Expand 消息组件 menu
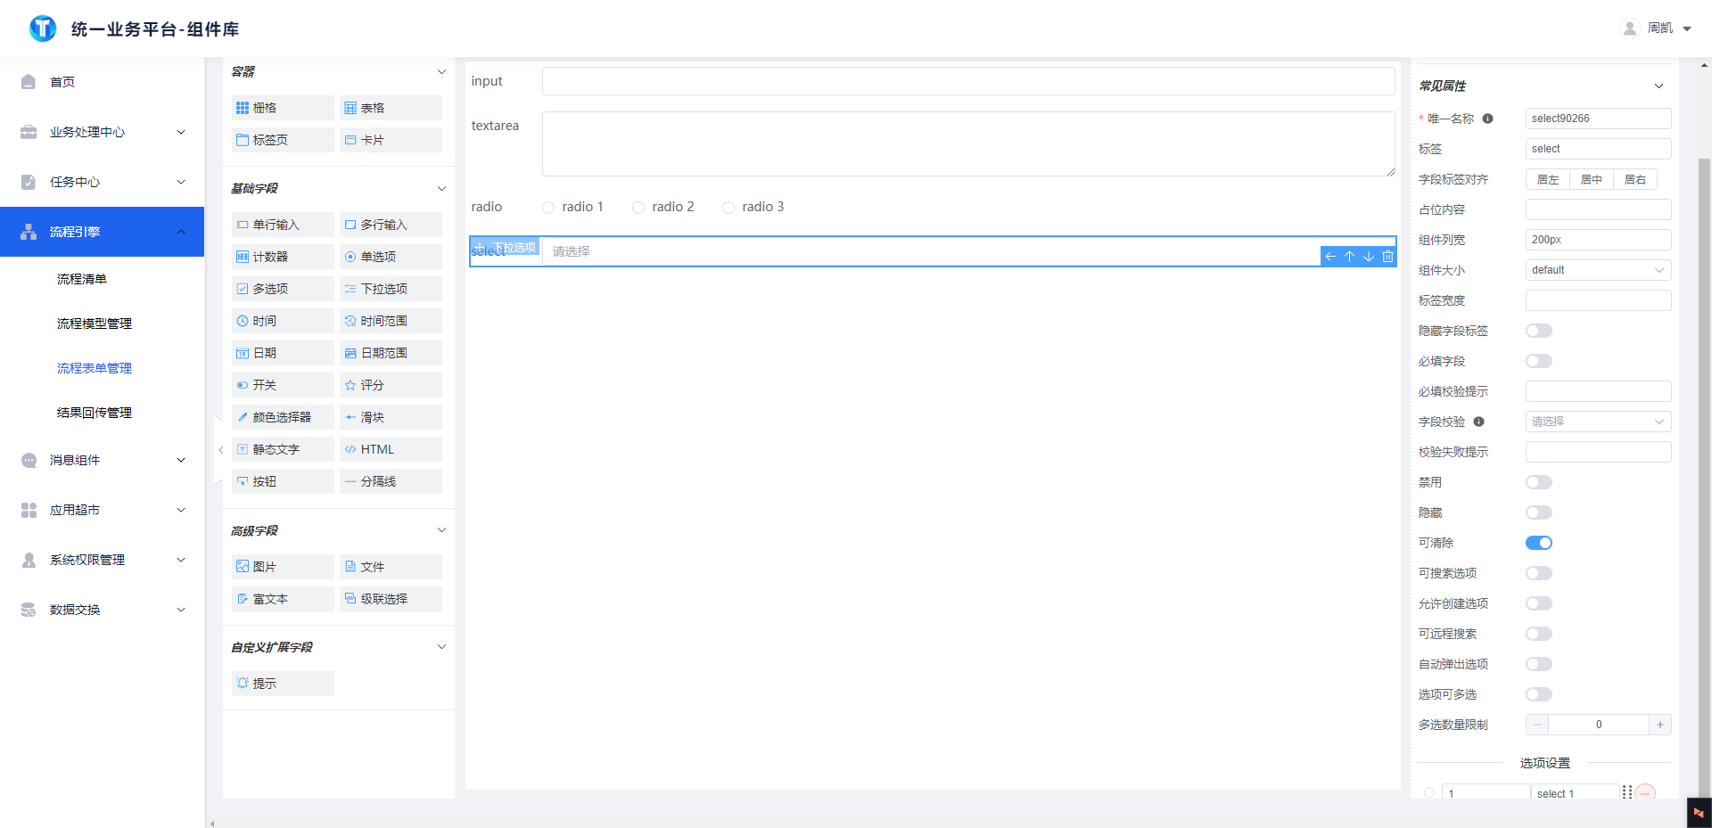 click(103, 460)
